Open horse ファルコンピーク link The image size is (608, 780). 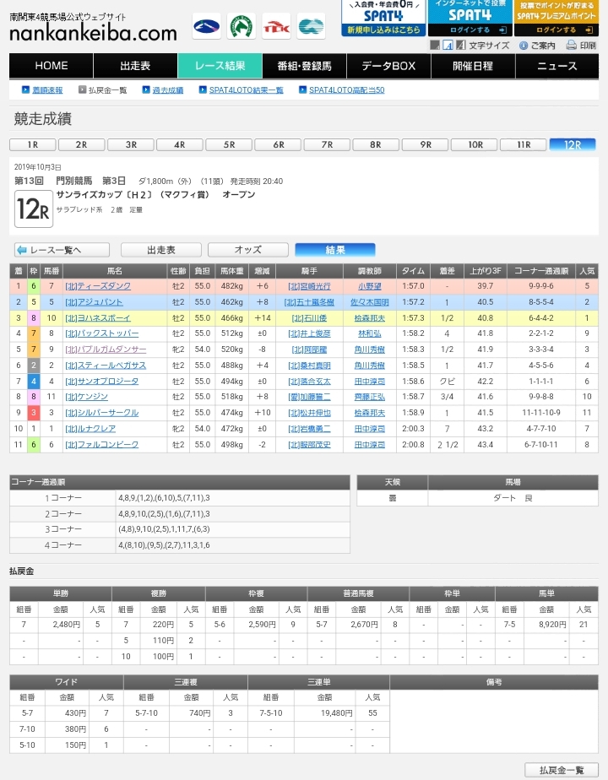coord(102,444)
